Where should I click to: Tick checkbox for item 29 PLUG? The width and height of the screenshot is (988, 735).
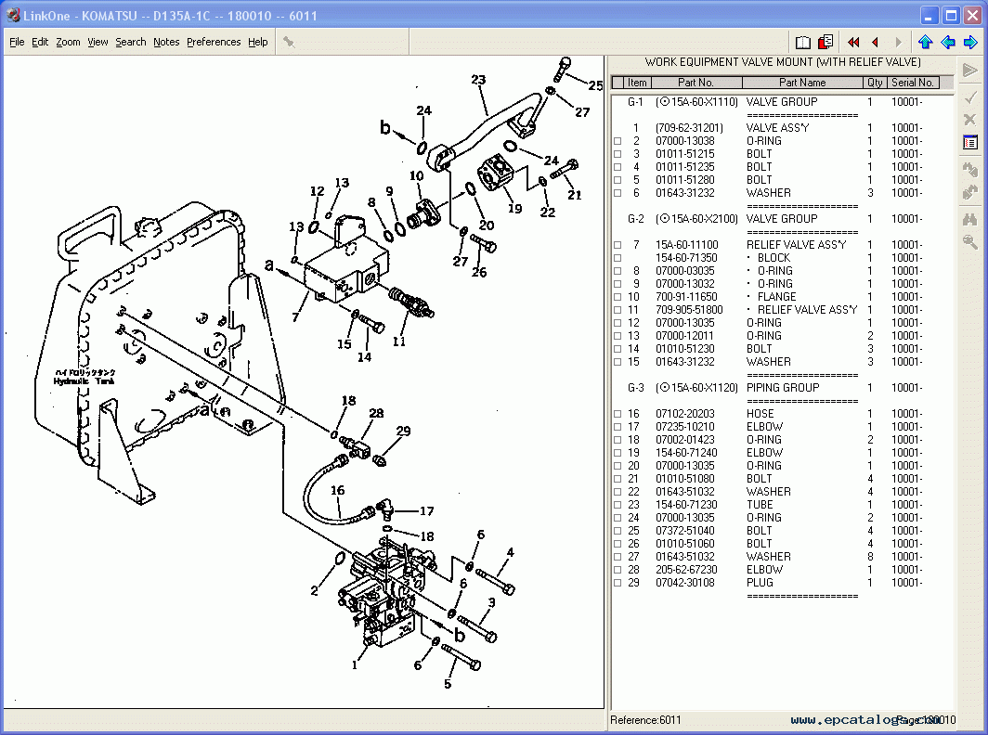coord(617,583)
